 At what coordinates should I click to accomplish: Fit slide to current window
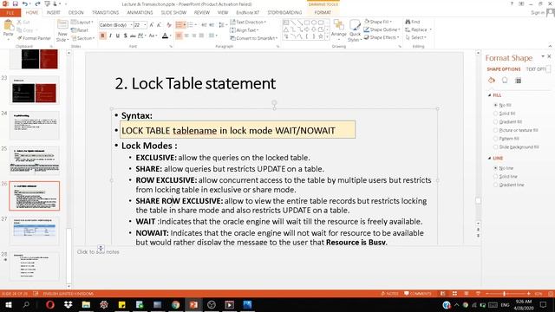pyautogui.click(x=551, y=294)
